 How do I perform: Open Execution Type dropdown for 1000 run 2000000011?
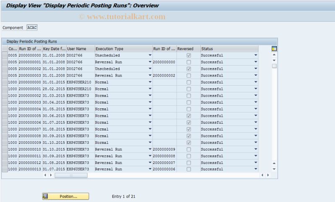pyautogui.click(x=150, y=156)
